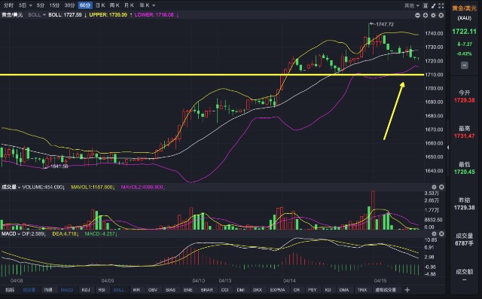Enable the ENE indicator
Image resolution: width=482 pixels, height=299 pixels.
pos(188,290)
